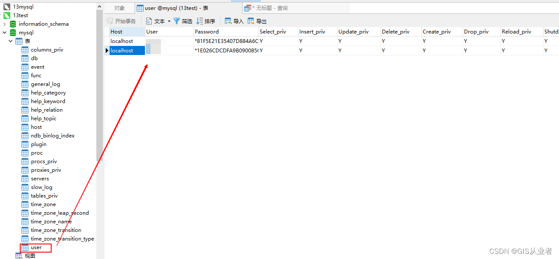This screenshot has width=559, height=259.
Task: Click the Delete_priv column header
Action: point(401,31)
